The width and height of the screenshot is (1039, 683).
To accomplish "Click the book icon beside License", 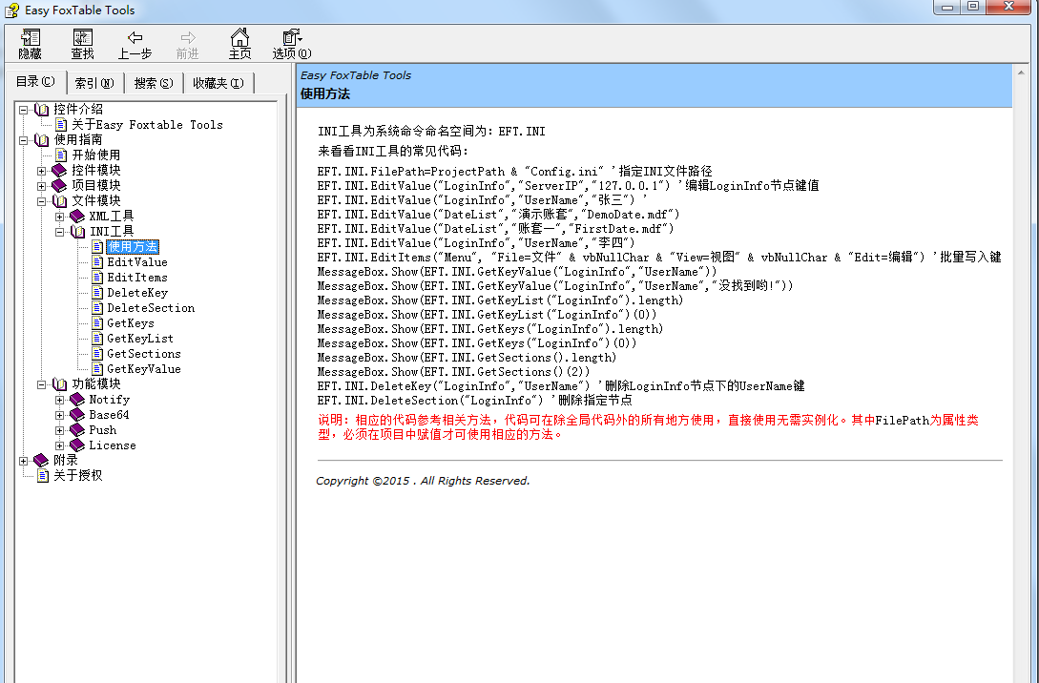I will [77, 445].
